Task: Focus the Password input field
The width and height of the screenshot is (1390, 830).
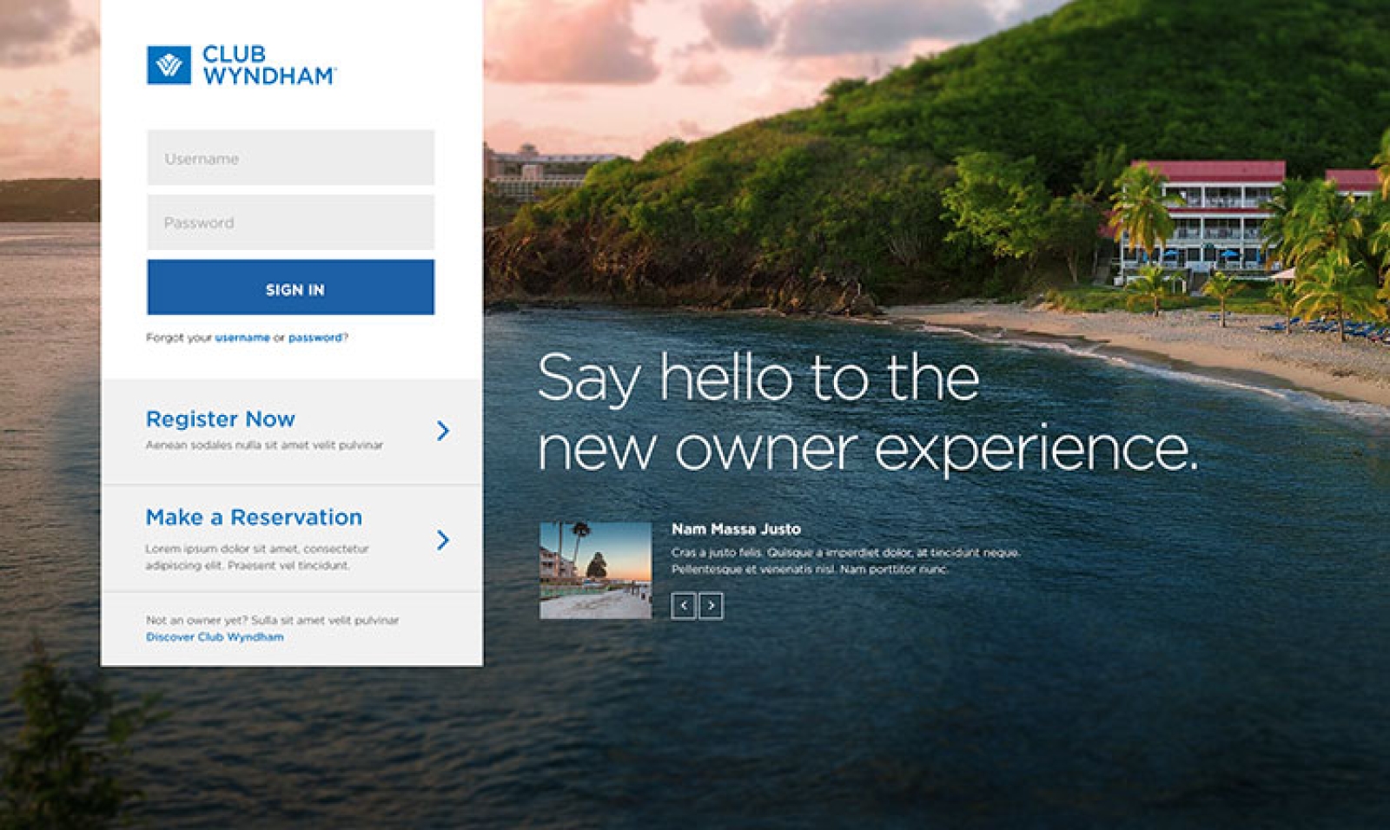Action: pos(291,222)
